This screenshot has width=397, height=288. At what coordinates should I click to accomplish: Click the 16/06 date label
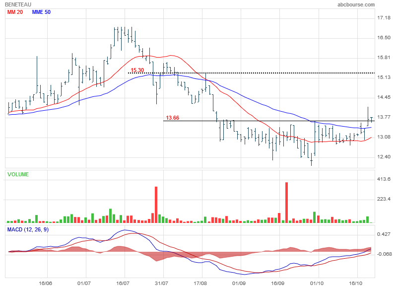point(46,283)
